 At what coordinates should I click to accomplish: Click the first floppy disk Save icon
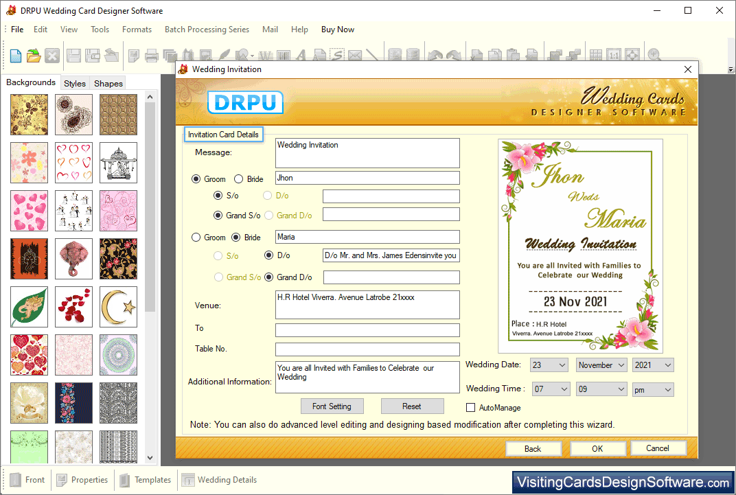coord(73,56)
